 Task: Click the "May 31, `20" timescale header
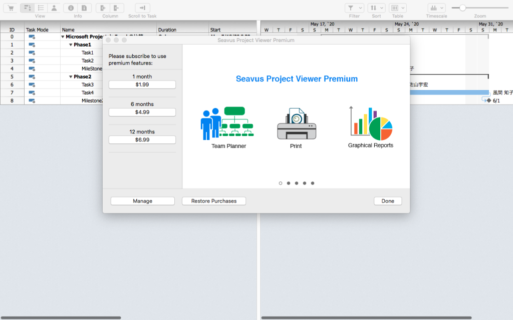click(491, 24)
